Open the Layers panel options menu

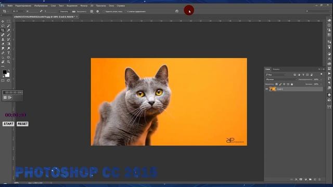pyautogui.click(x=324, y=69)
